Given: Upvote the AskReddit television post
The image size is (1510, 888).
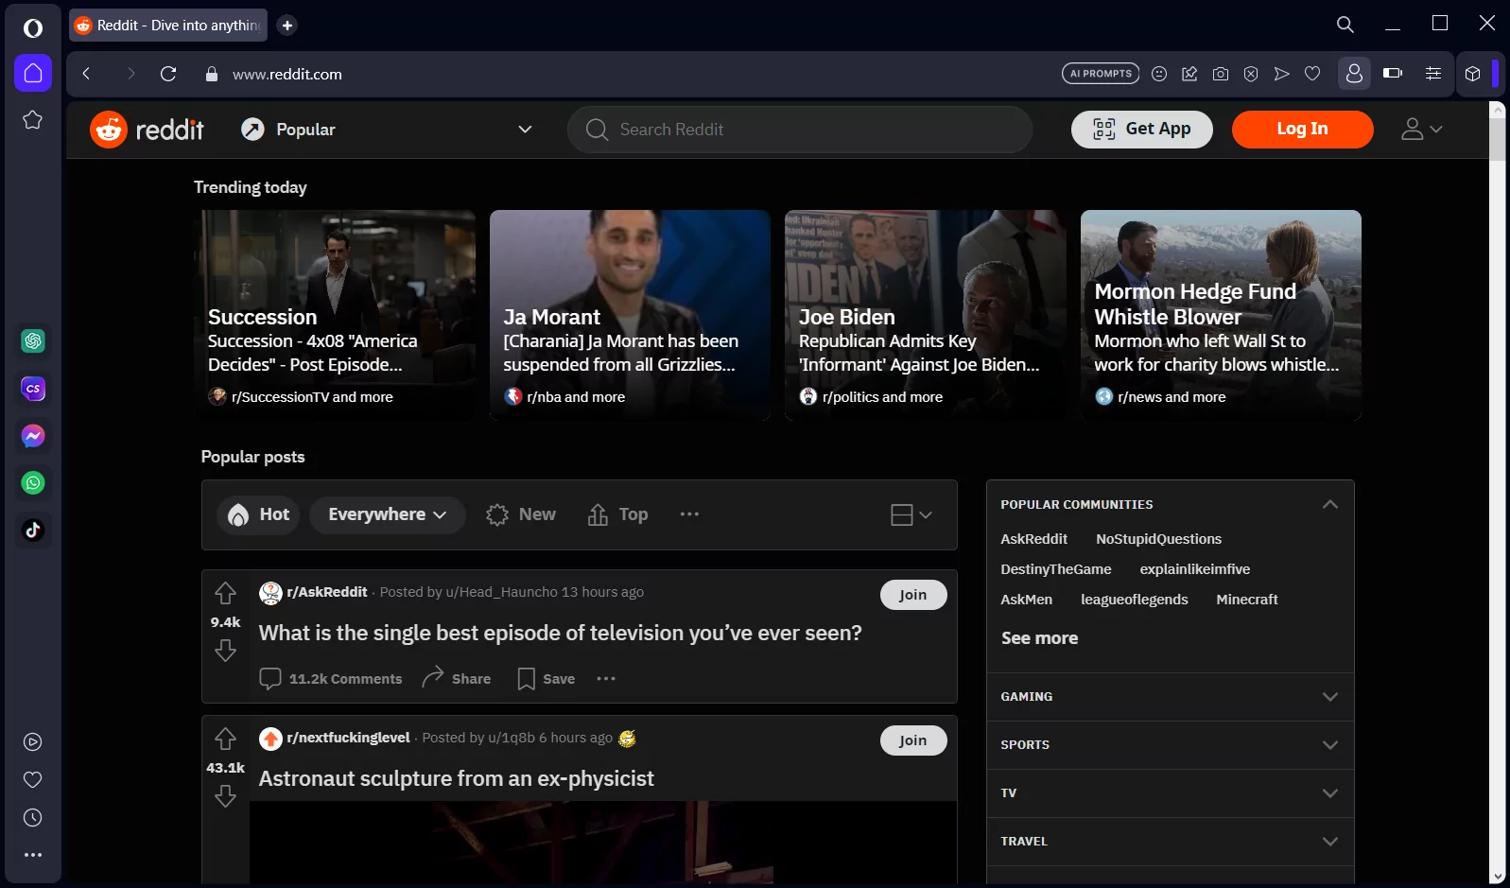Looking at the screenshot, I should tap(225, 594).
